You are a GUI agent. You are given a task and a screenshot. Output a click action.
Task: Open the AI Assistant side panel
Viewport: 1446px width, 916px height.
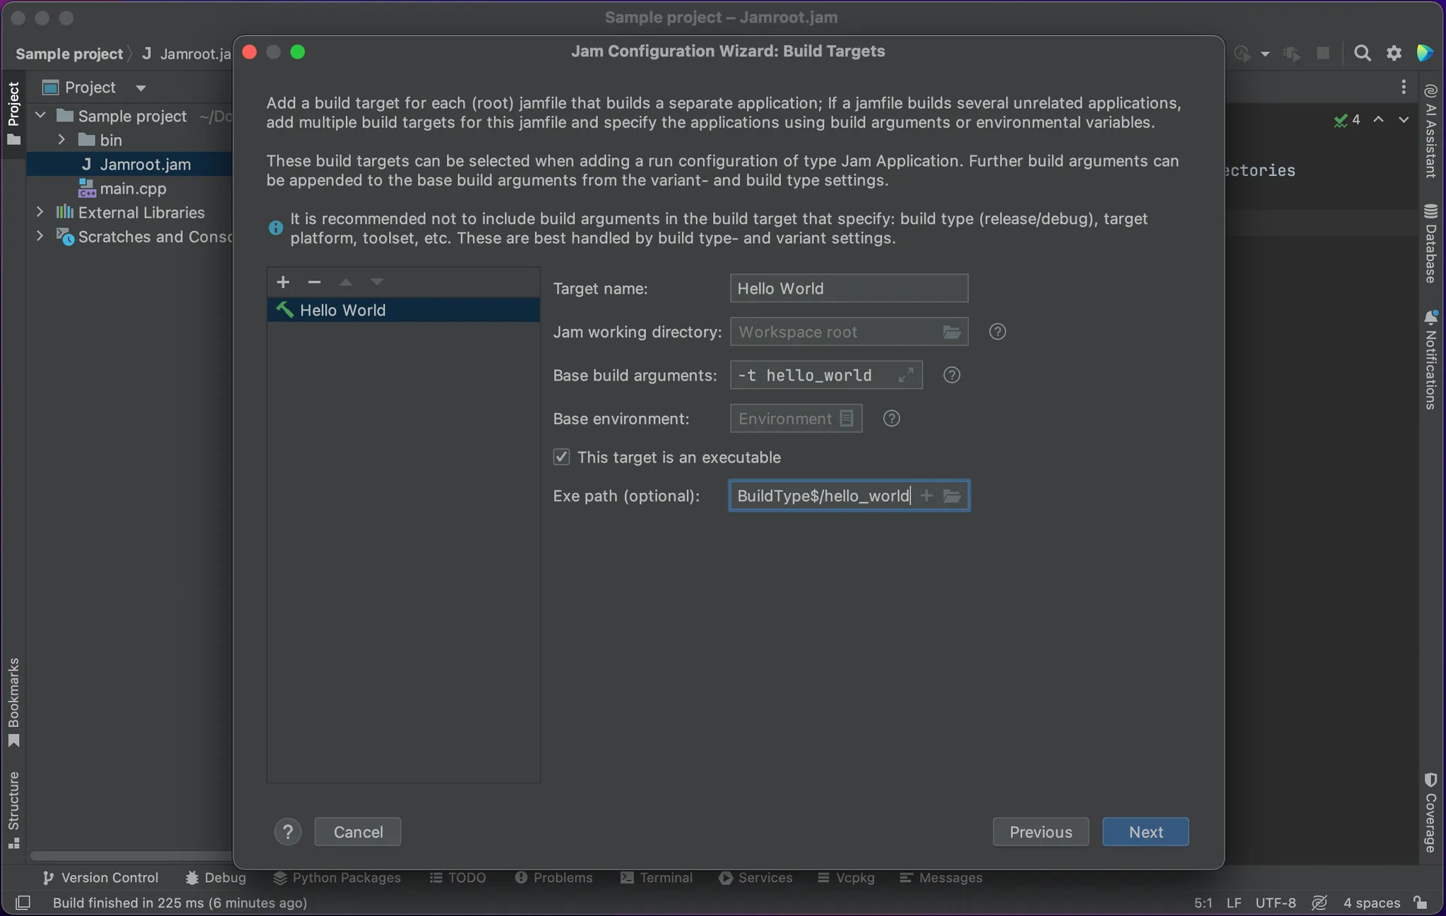point(1430,131)
